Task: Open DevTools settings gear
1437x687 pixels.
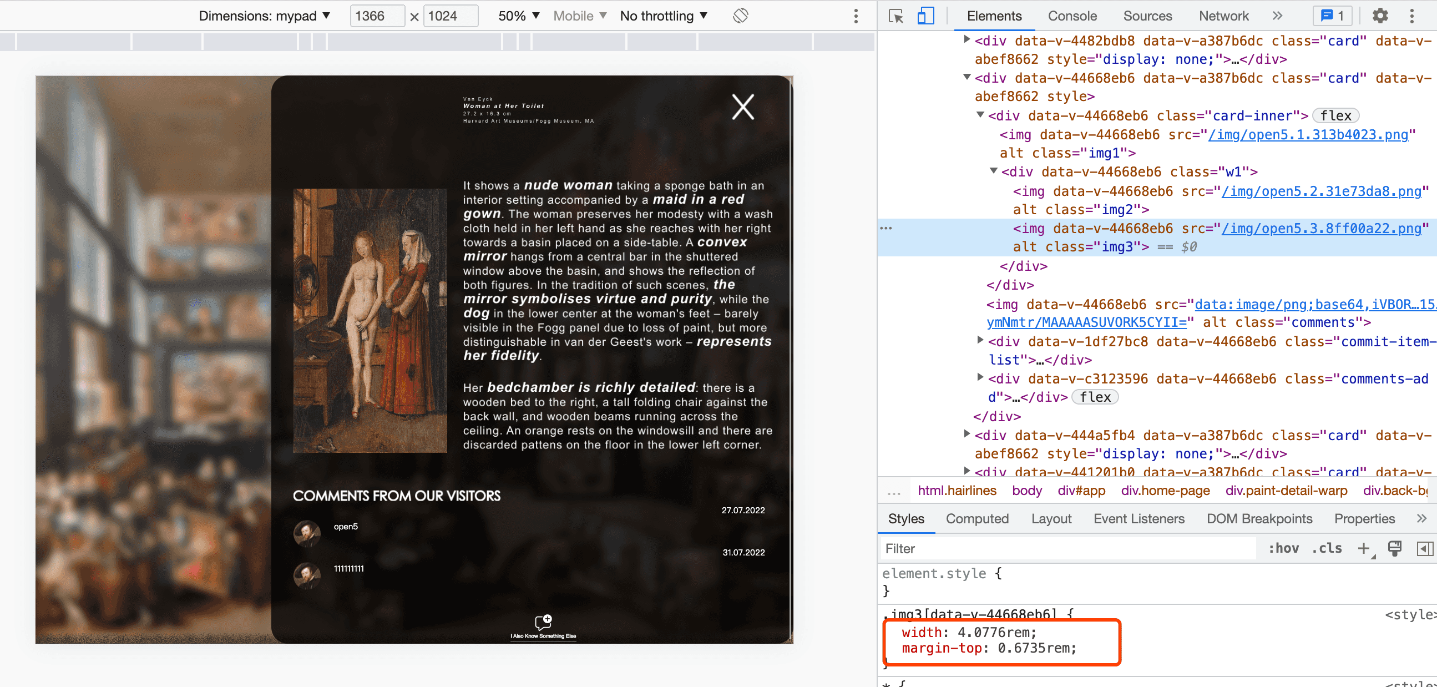Action: [x=1380, y=16]
